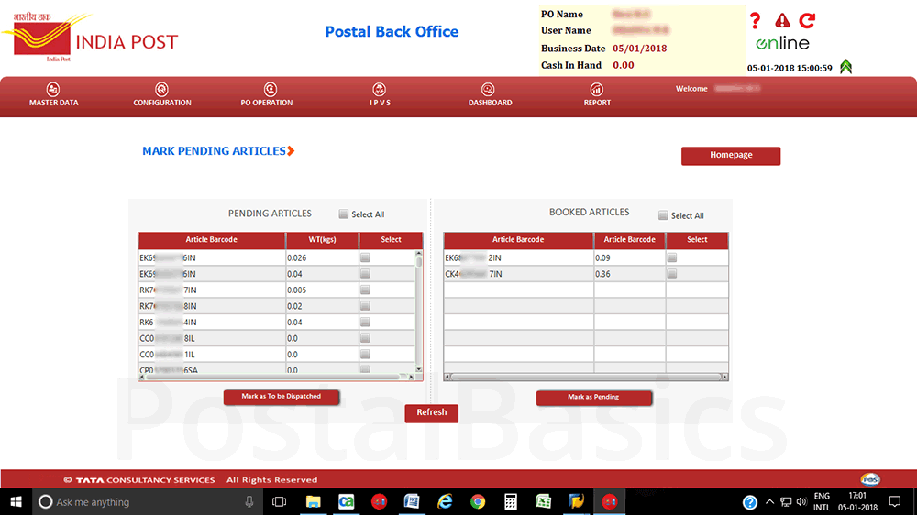The image size is (917, 515).
Task: Click the Pending Articles vertical scrollbar
Action: coord(419,312)
